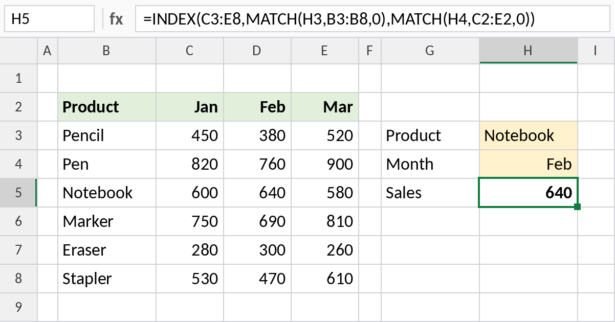
Task: Click into the formula bar with INDEX formula
Action: 372,19
